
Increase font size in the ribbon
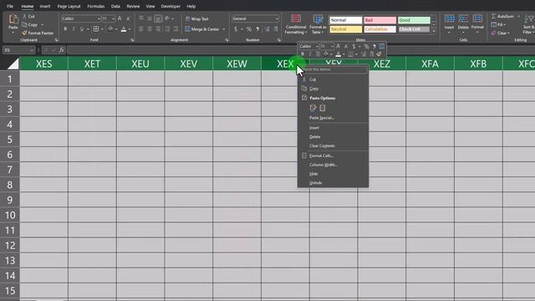(x=120, y=18)
